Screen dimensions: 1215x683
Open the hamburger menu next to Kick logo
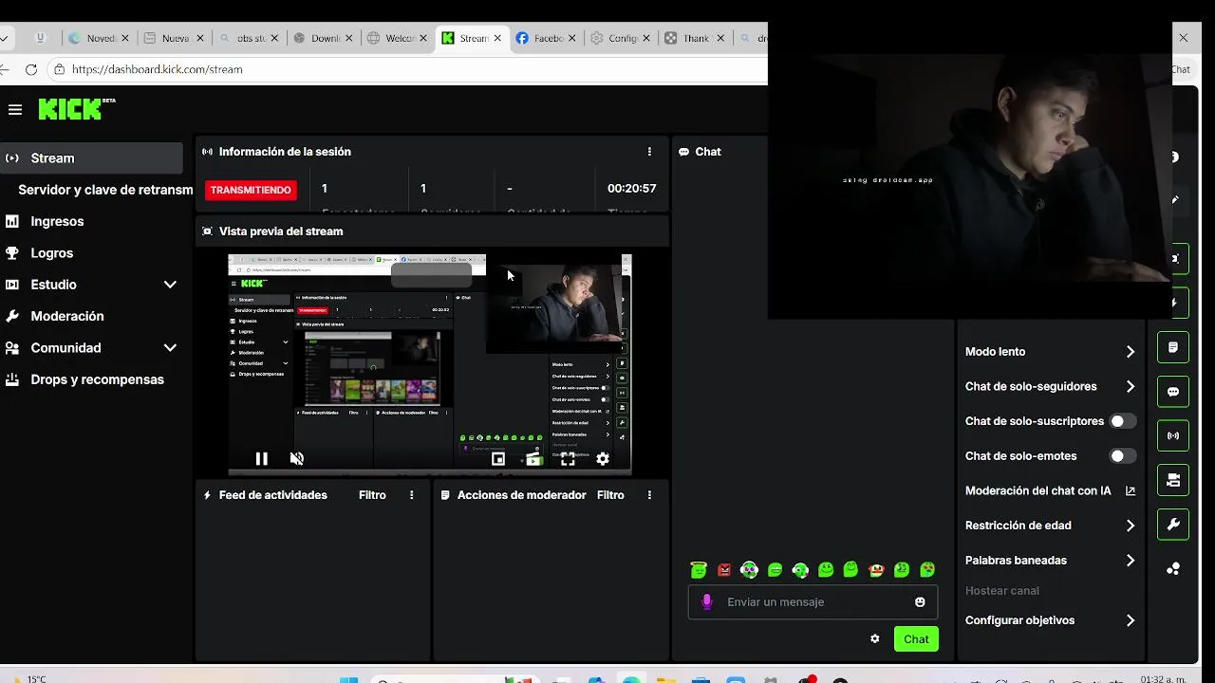pyautogui.click(x=14, y=110)
